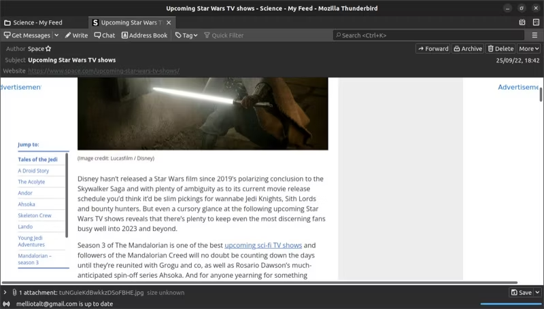Click the online status icon
Image resolution: width=544 pixels, height=309 pixels.
coord(7,304)
